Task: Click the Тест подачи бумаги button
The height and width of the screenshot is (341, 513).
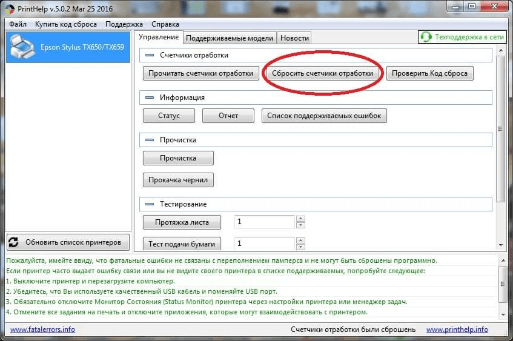Action: click(x=182, y=244)
